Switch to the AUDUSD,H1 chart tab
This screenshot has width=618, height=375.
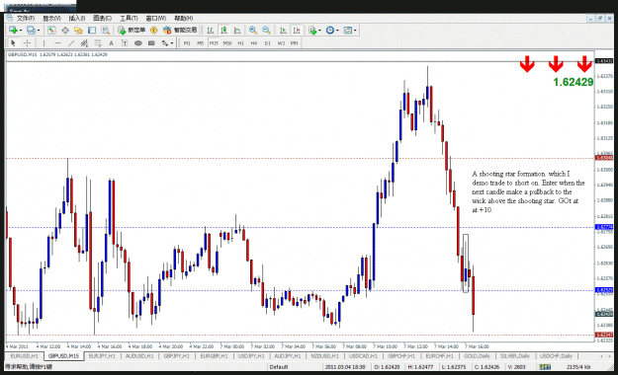tap(139, 356)
